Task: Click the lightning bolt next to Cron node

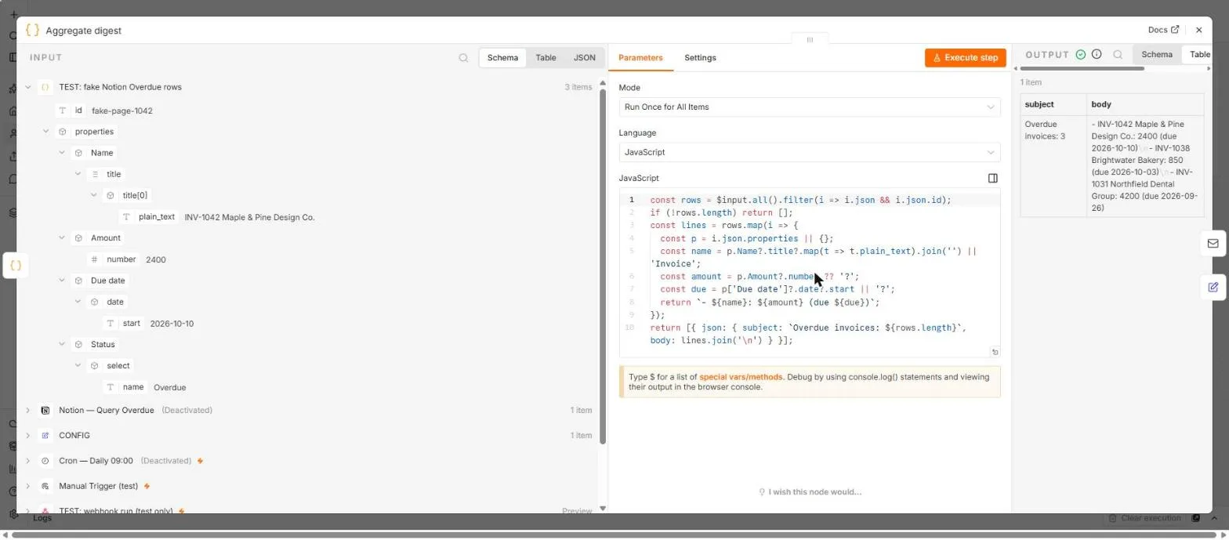Action: pyautogui.click(x=200, y=461)
